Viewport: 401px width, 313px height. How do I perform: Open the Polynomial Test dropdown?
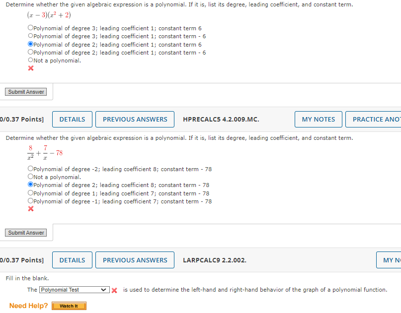tap(74, 289)
